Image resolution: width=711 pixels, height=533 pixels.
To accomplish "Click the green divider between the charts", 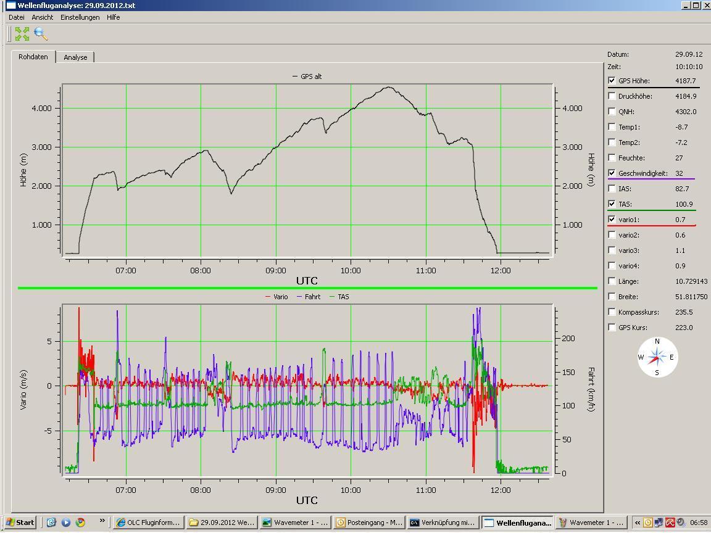I will click(x=307, y=288).
